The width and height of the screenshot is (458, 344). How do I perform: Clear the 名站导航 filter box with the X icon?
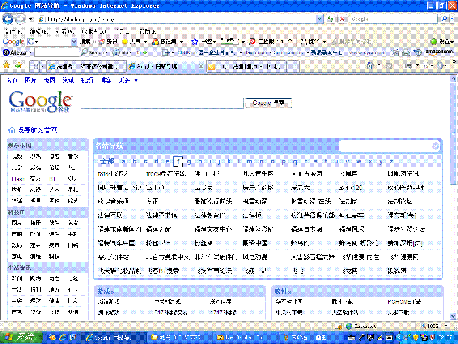[435, 146]
